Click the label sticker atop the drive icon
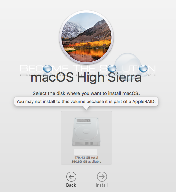Image resolution: width=176 pixels, height=192 pixels. [x=84, y=121]
